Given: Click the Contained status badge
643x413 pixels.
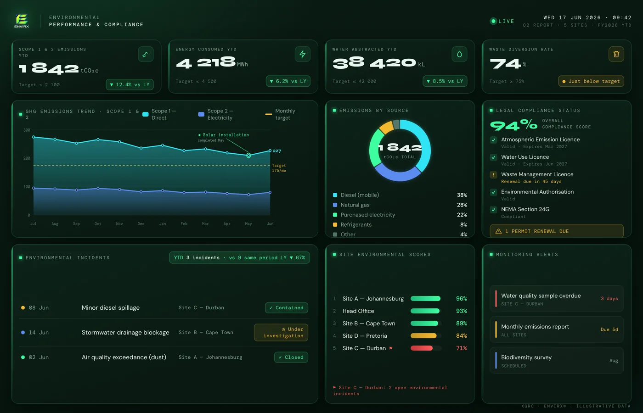Looking at the screenshot, I should pyautogui.click(x=287, y=308).
